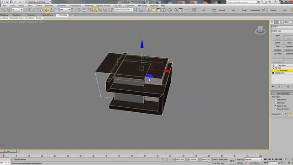Click the Edit Named Selection Sets icon
293x165 pixels.
(111, 10)
